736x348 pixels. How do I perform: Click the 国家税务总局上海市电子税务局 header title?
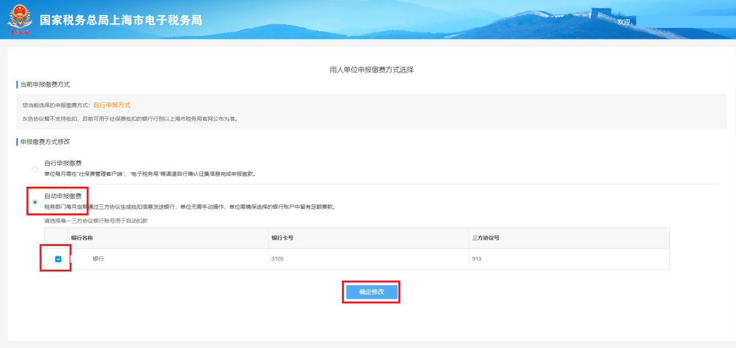pyautogui.click(x=121, y=20)
